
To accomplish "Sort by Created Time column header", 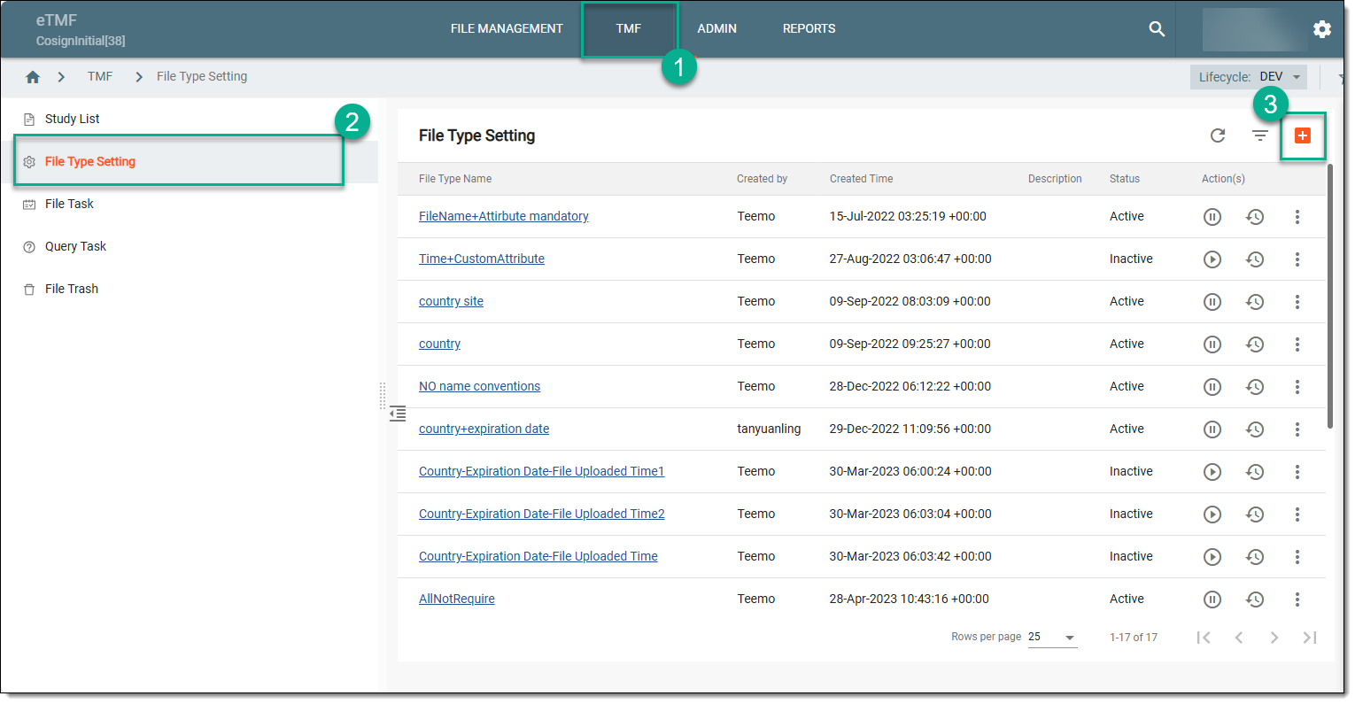I will 861,179.
